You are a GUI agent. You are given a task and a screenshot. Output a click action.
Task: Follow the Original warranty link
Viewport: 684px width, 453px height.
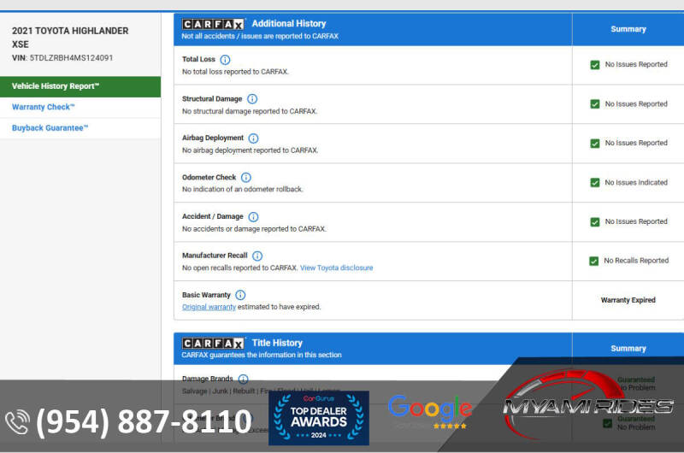click(x=209, y=307)
